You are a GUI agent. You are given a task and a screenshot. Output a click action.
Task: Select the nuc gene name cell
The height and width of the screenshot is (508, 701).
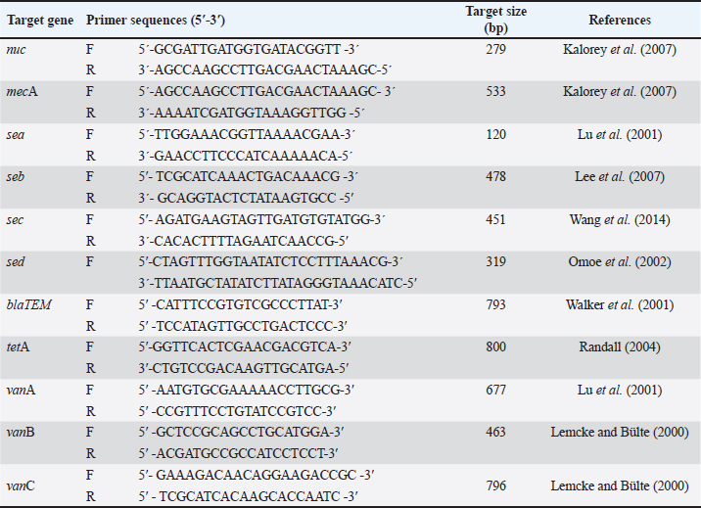(x=18, y=47)
